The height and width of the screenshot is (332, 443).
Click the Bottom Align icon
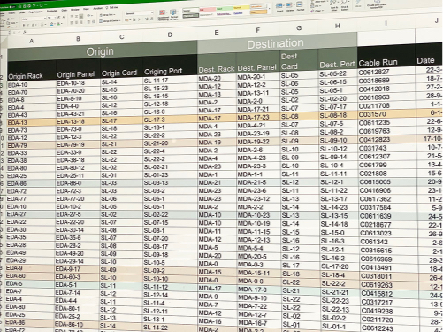(x=81, y=16)
